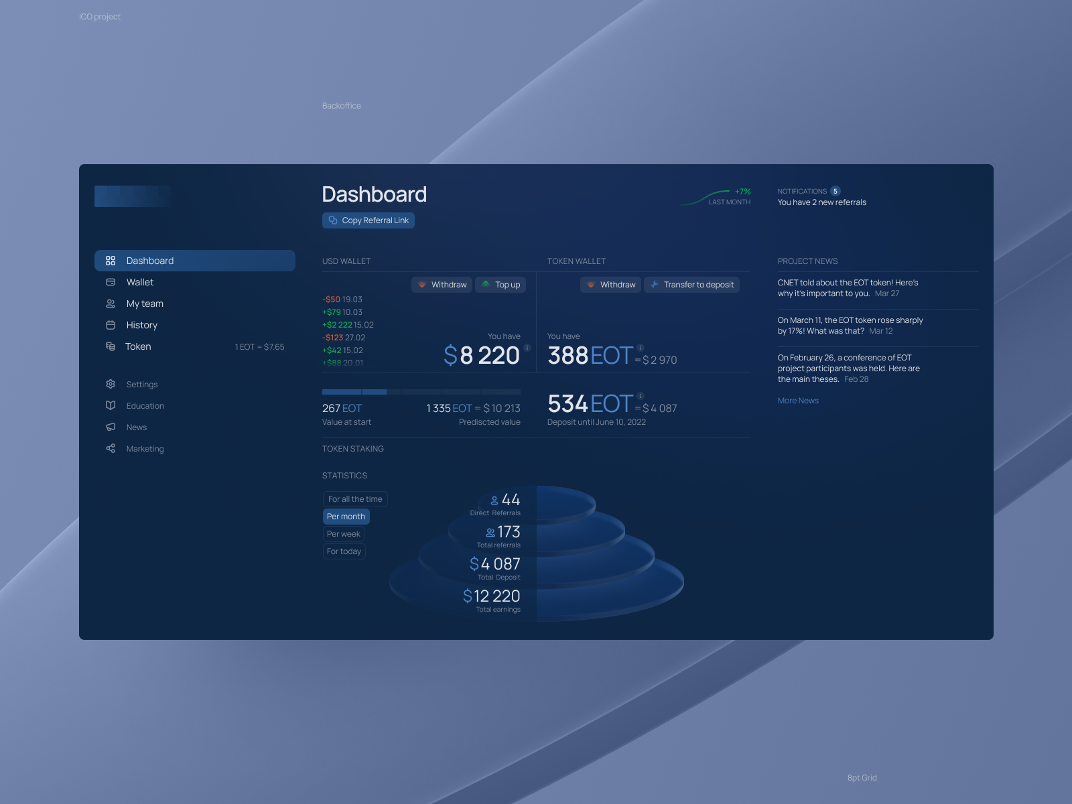Click the $12 220 Total earnings statistic
The image size is (1072, 804).
[492, 596]
